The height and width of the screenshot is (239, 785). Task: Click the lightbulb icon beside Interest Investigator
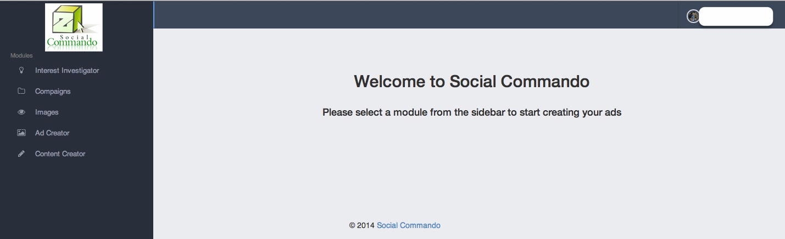point(21,70)
